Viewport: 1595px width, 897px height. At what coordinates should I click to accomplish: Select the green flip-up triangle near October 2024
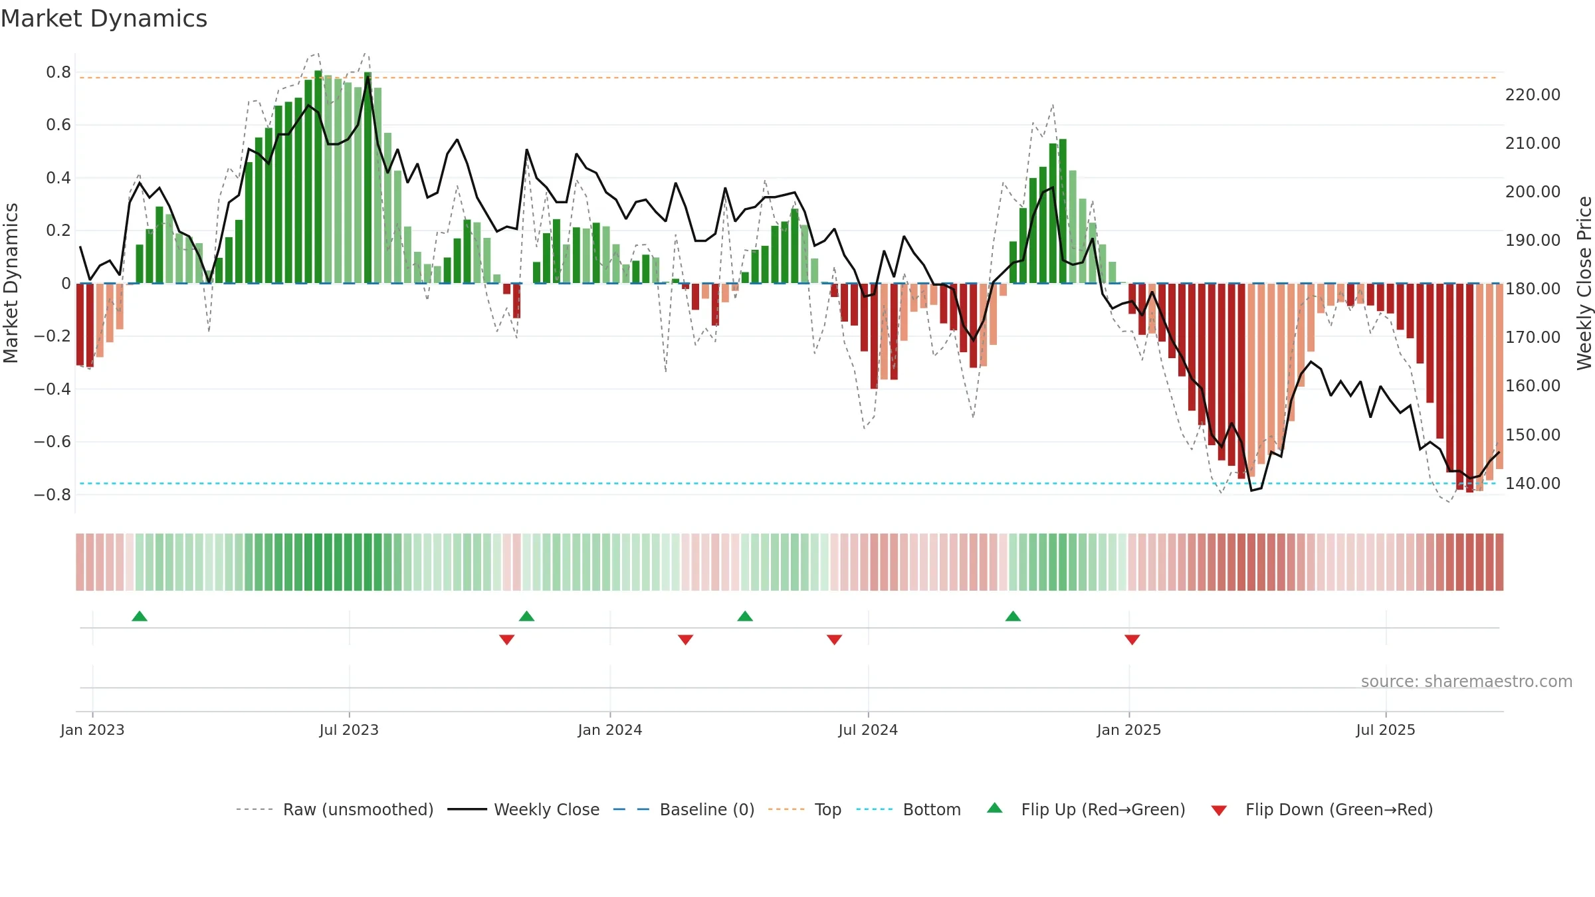pyautogui.click(x=1013, y=617)
